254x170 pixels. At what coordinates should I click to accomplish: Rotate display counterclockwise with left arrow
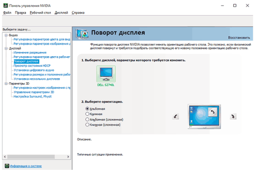click(176, 116)
